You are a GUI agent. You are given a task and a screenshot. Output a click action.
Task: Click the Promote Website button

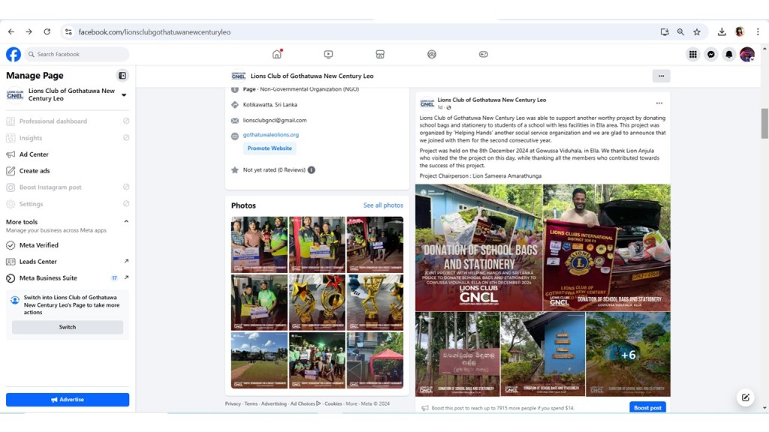270,148
